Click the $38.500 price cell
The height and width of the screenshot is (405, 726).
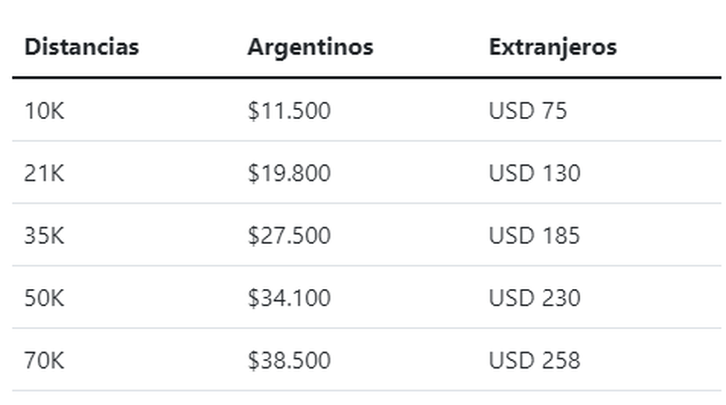click(289, 360)
